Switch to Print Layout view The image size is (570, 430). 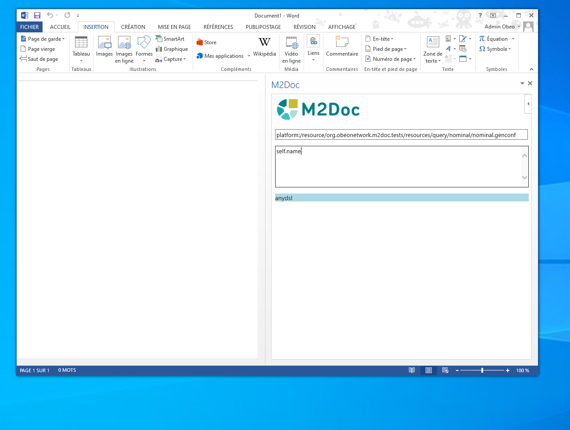point(429,370)
